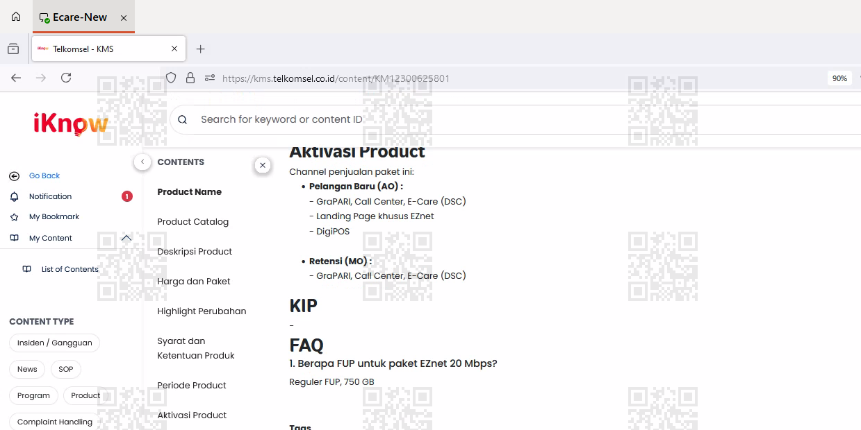Click the browser forward arrow
The image size is (861, 430).
41,78
